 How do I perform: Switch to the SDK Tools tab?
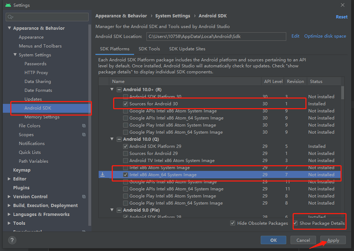pyautogui.click(x=149, y=49)
